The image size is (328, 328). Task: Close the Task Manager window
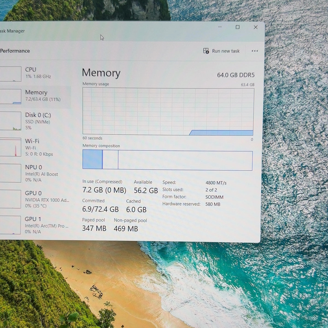[x=256, y=27]
